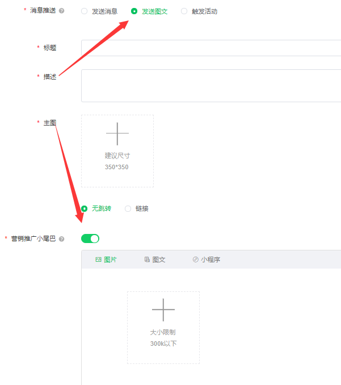This screenshot has height=385, width=341.
Task: Focus the 标题 input field
Action: pos(211,48)
